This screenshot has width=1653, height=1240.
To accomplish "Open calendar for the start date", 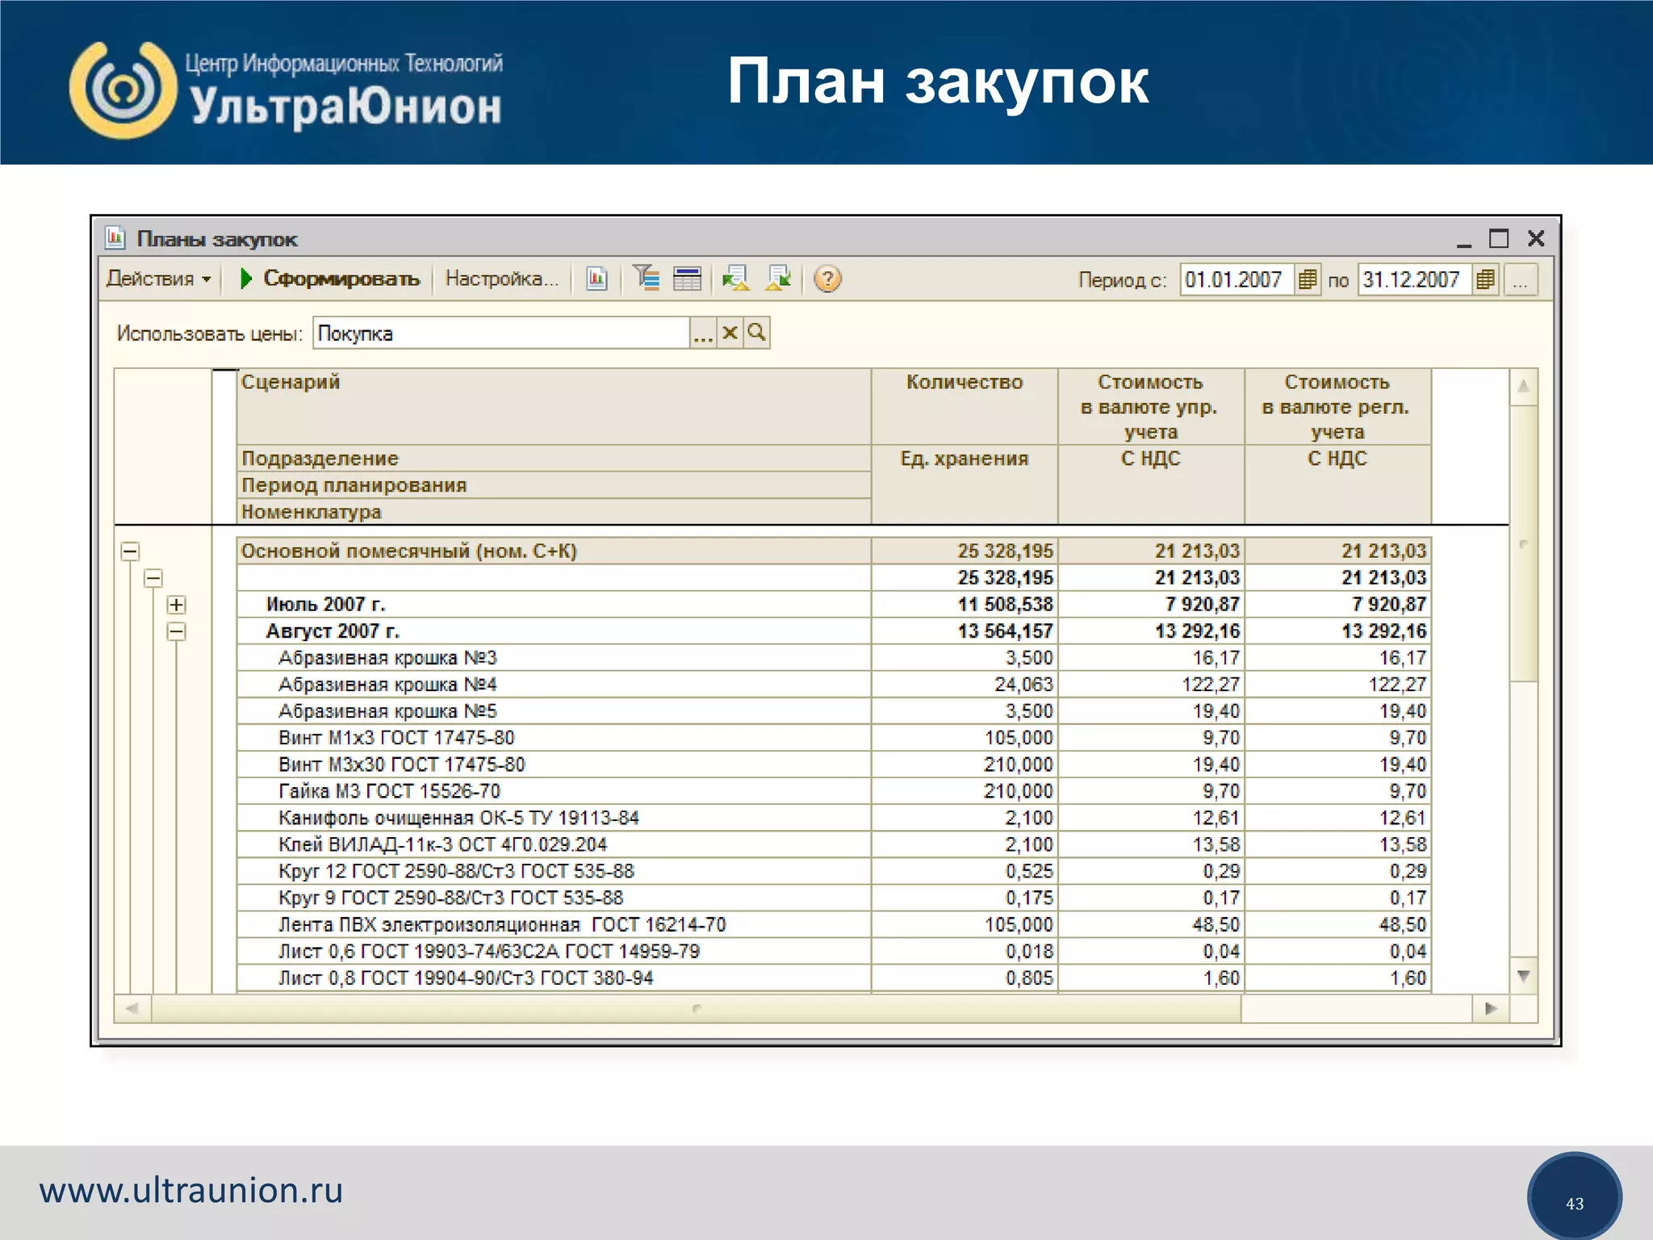I will click(x=1307, y=280).
